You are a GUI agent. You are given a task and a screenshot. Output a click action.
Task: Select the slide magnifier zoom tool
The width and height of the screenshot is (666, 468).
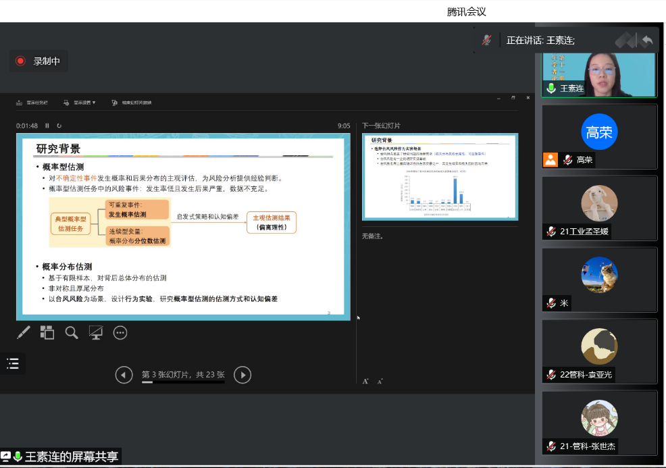click(70, 332)
